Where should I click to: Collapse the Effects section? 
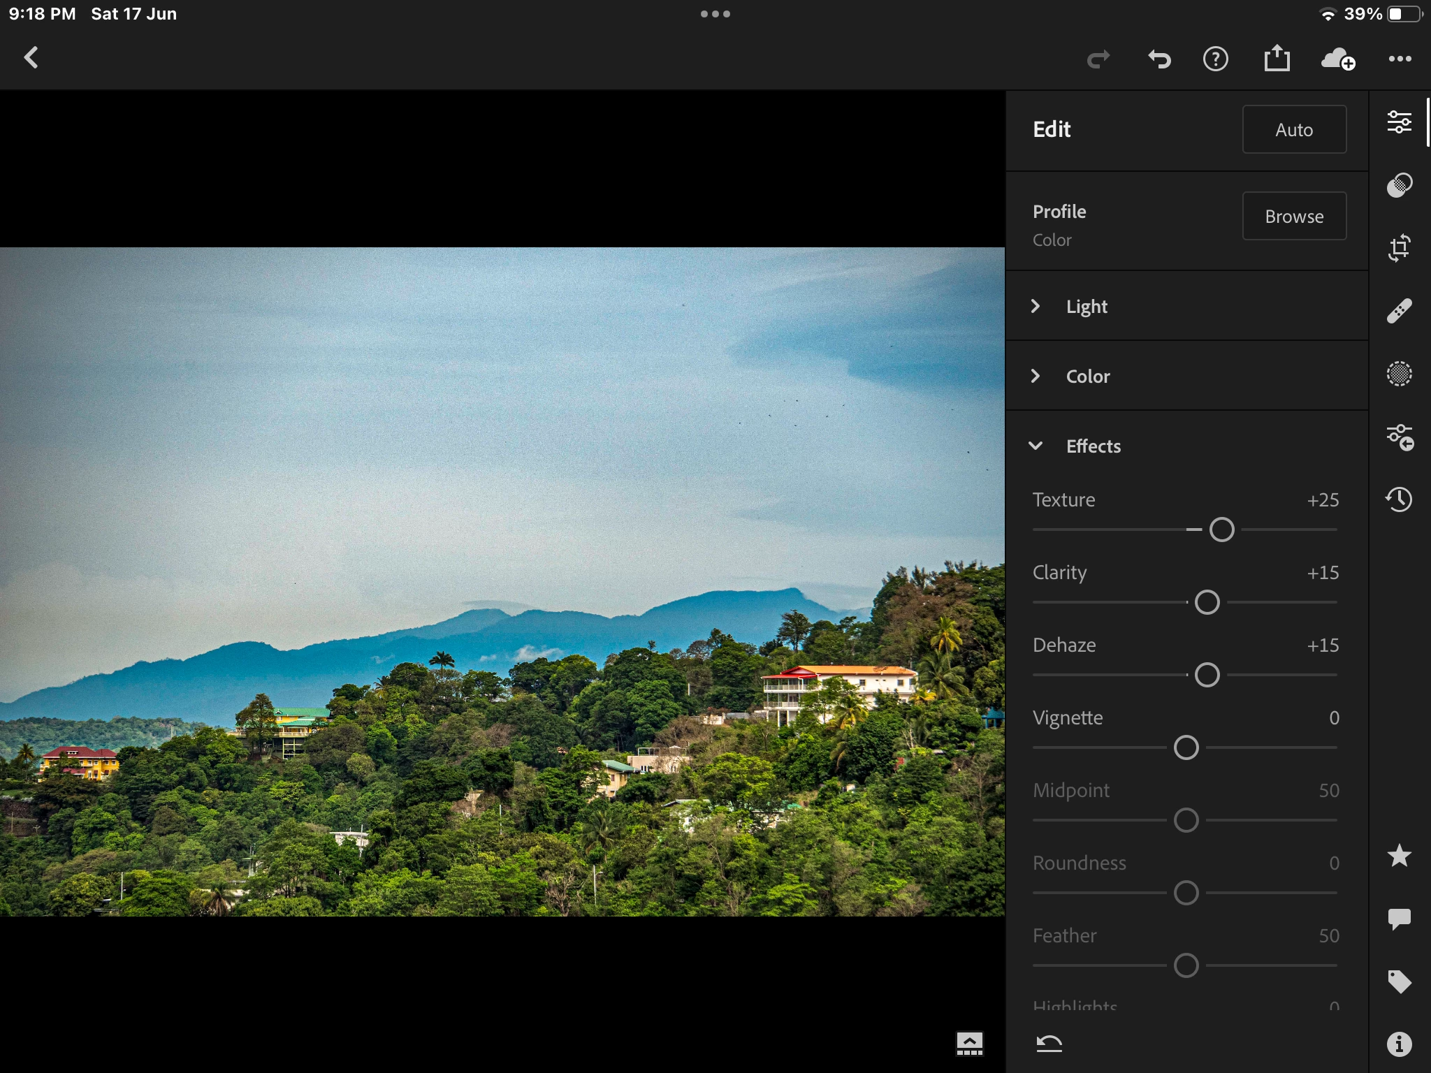[1093, 446]
